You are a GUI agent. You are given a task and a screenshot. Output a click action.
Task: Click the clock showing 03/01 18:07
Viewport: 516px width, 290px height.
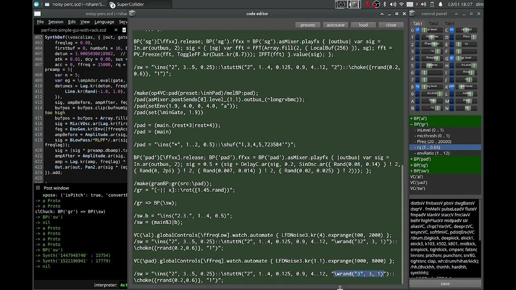click(461, 4)
